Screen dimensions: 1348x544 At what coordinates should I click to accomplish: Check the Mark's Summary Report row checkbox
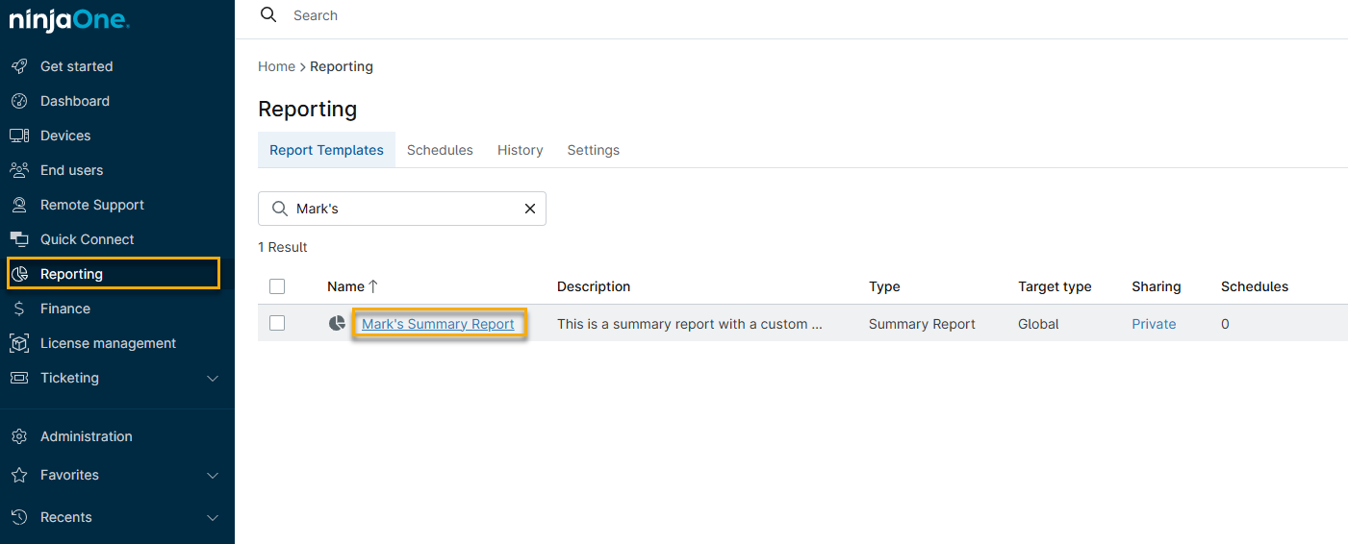(x=277, y=324)
